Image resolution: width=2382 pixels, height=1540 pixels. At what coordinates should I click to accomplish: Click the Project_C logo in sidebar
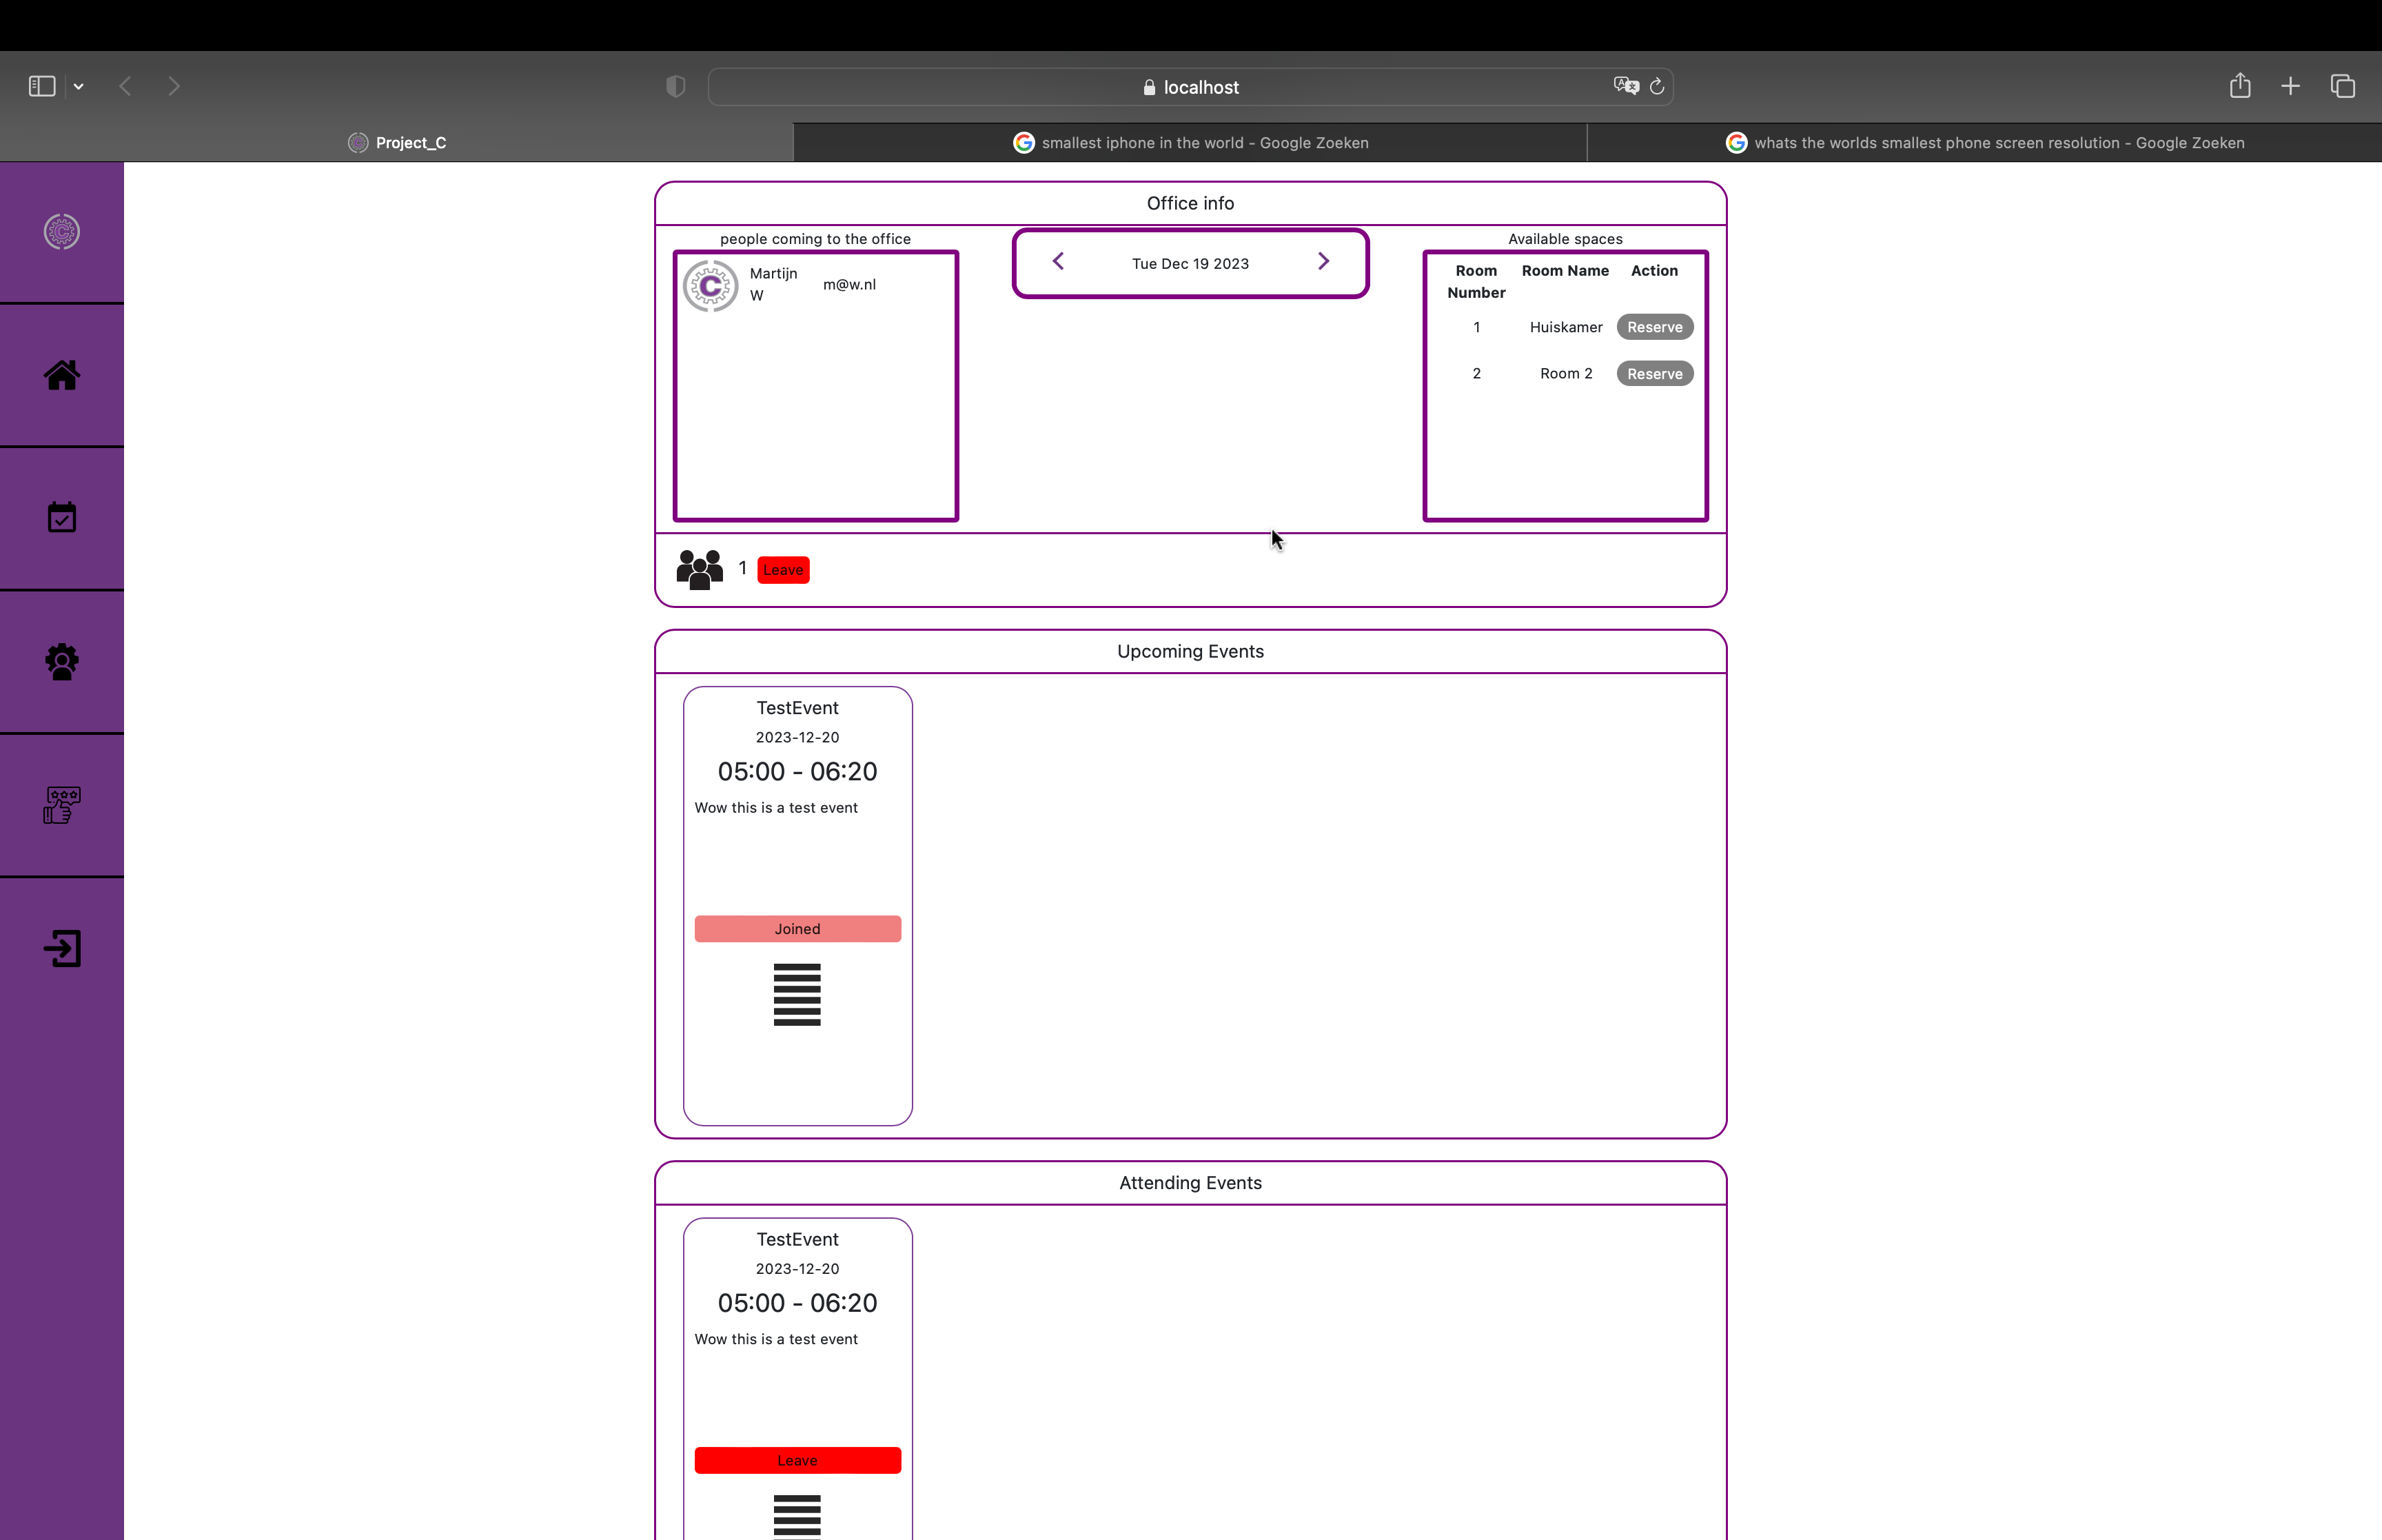click(x=62, y=232)
